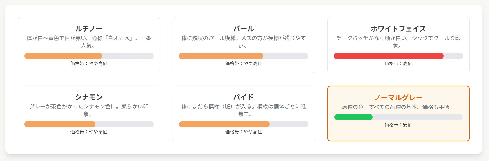The width and height of the screenshot is (489, 161).
Task: Open the ホワイトフェイス card
Action: pyautogui.click(x=398, y=45)
